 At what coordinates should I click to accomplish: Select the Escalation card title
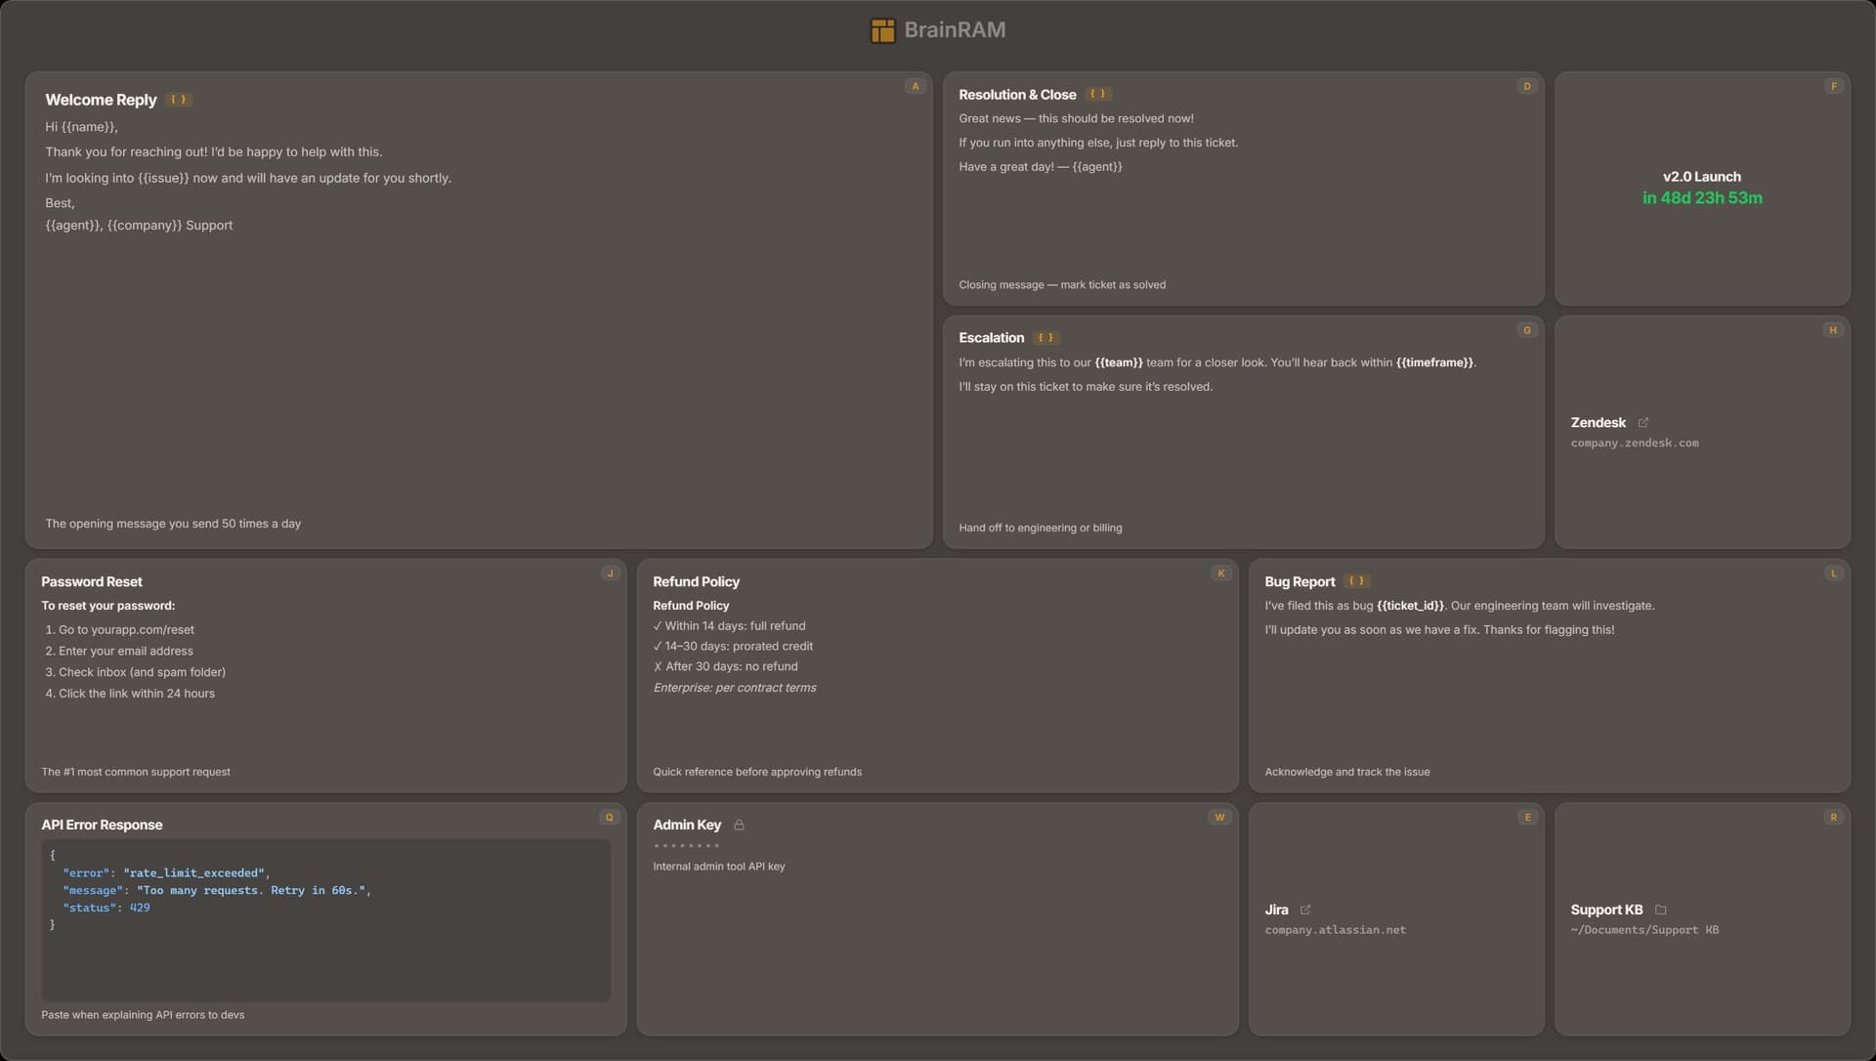pyautogui.click(x=991, y=338)
